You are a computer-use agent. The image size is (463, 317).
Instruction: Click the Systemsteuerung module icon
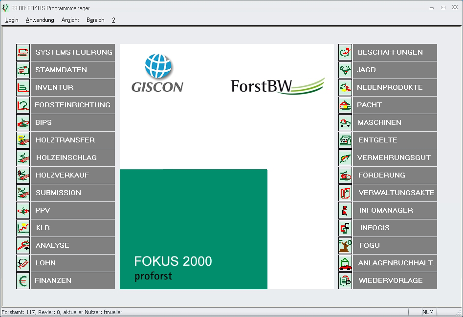click(x=23, y=52)
